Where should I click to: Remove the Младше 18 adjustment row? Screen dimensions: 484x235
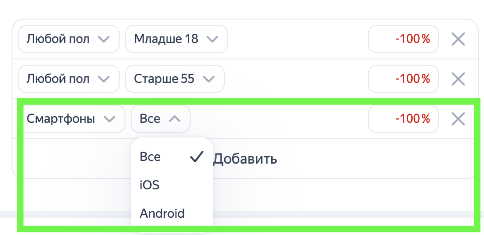458,39
